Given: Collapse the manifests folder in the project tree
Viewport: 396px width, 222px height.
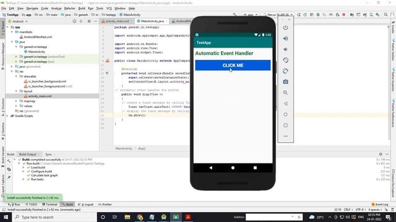Looking at the screenshot, I should (x=12, y=32).
